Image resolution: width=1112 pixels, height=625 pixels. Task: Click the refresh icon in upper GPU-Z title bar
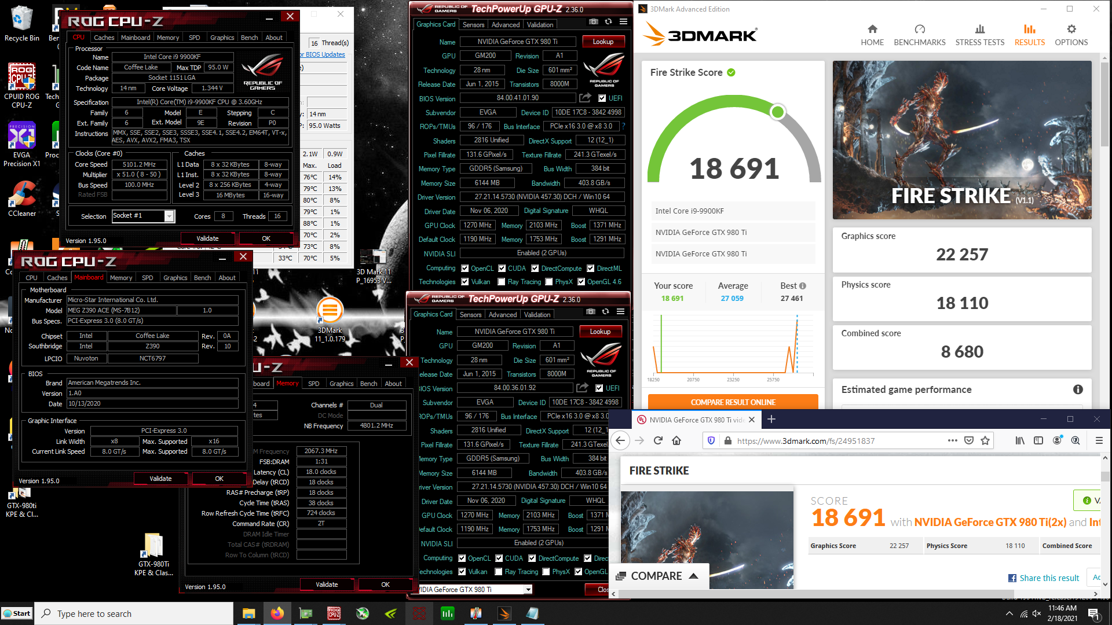608,22
